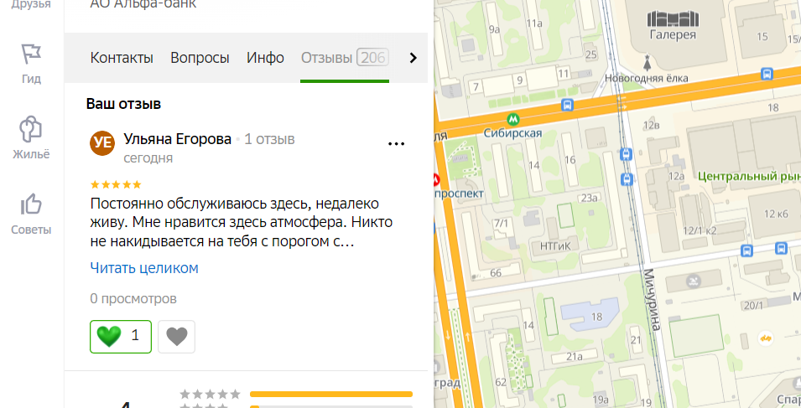
Task: Click the round gray icon above 20/1
Action: click(x=693, y=280)
